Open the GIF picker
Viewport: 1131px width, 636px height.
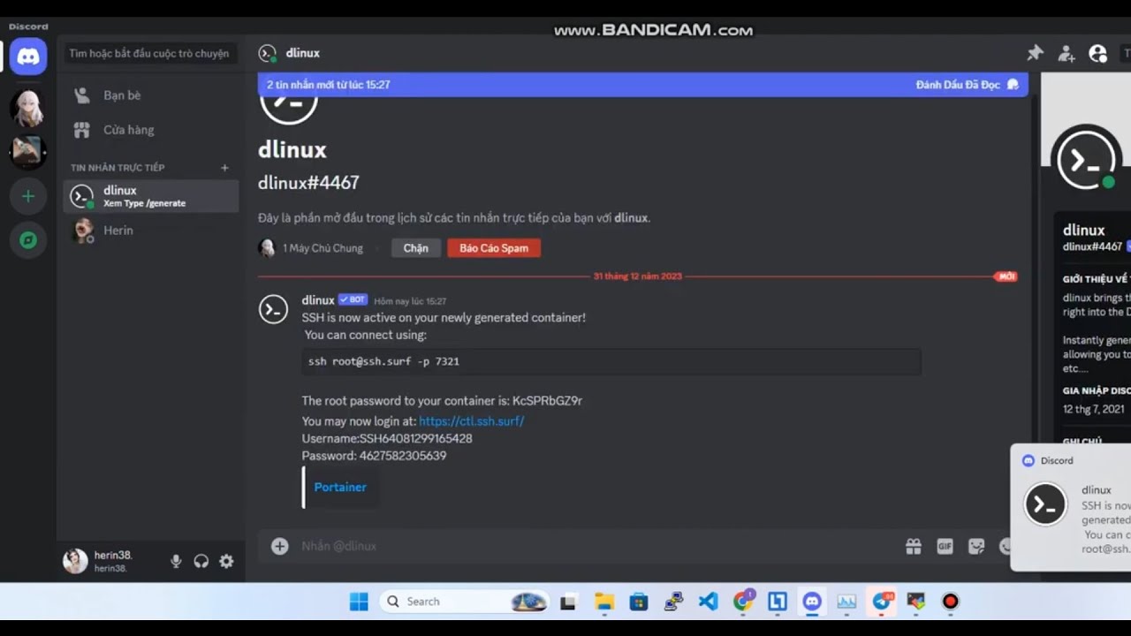(945, 546)
